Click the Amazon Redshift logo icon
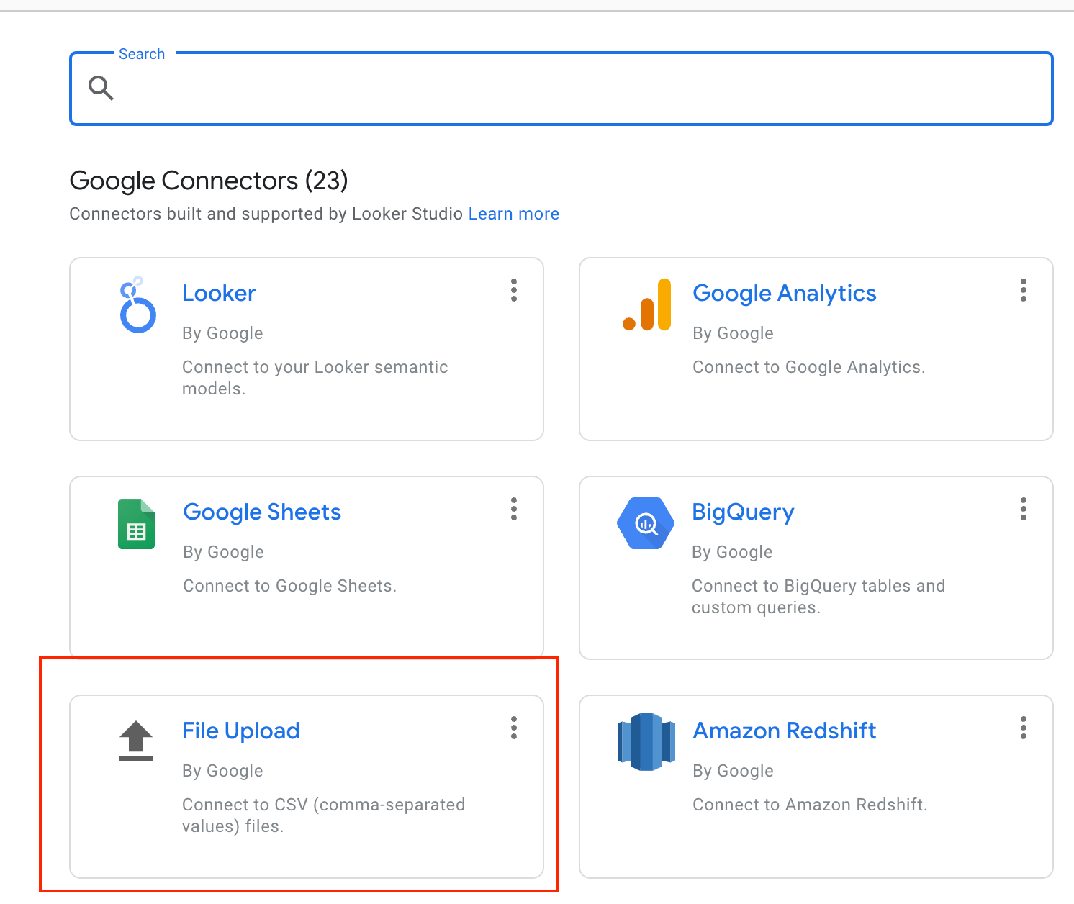 click(646, 742)
